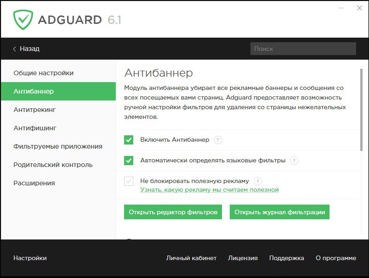Disable the Включить Антибаннер checkbox
369x278 pixels.
pyautogui.click(x=129, y=140)
